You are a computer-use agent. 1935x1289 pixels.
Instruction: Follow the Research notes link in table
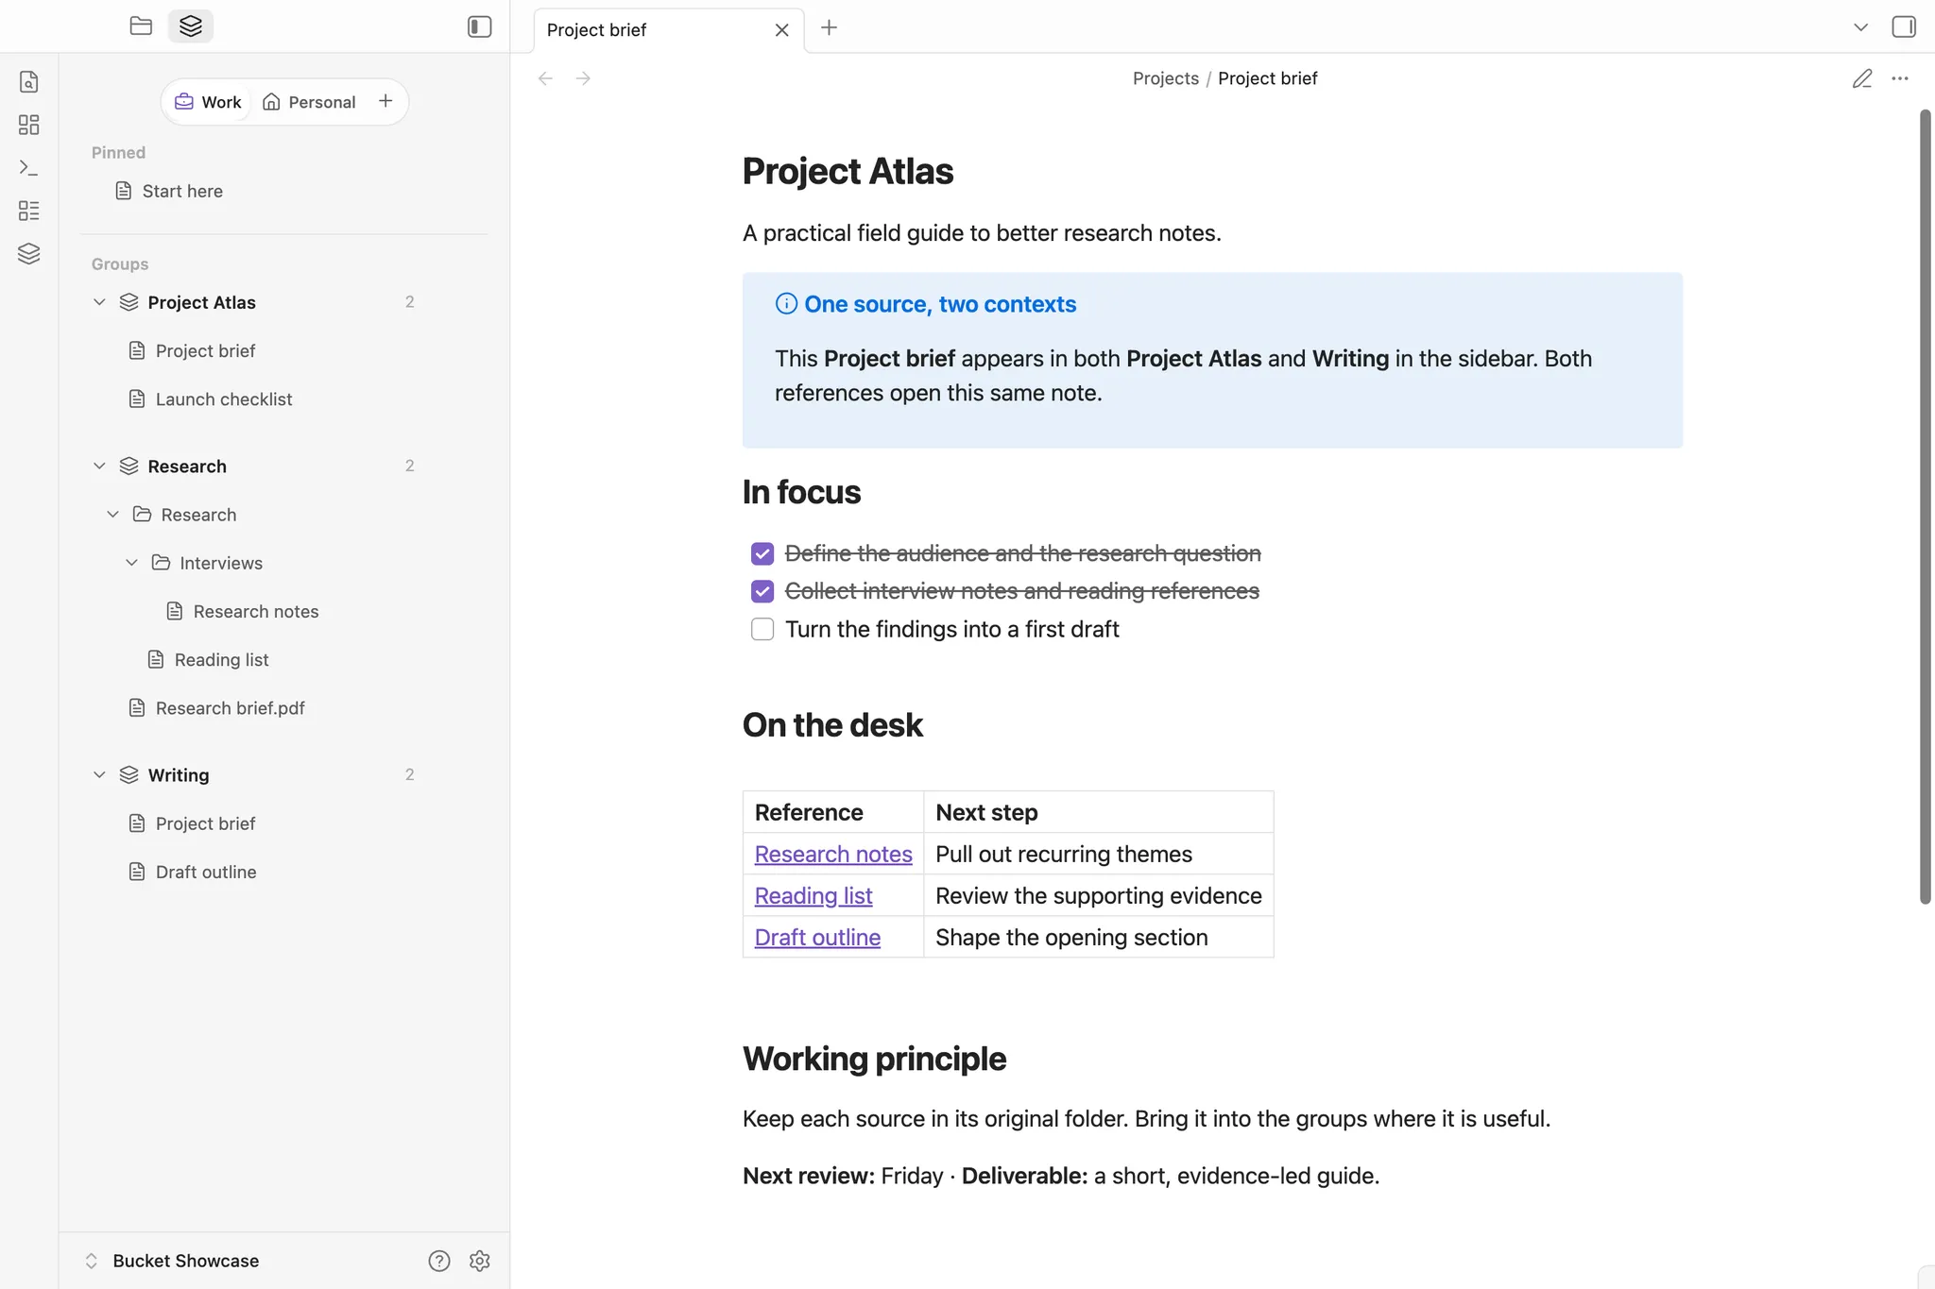(833, 854)
